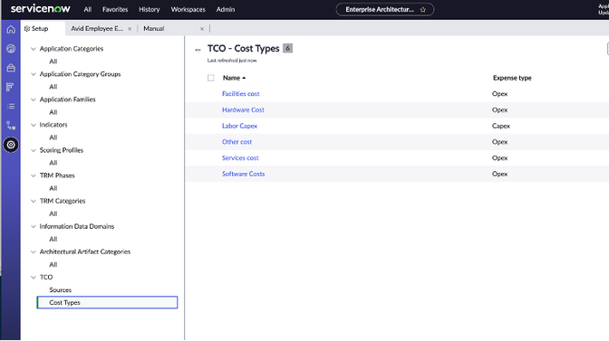Select All under Scoring Profiles
The height and width of the screenshot is (341, 609).
coord(53,163)
